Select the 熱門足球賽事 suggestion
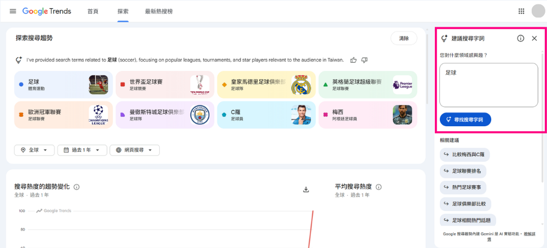Viewport: 547px width, 248px height. pyautogui.click(x=463, y=187)
